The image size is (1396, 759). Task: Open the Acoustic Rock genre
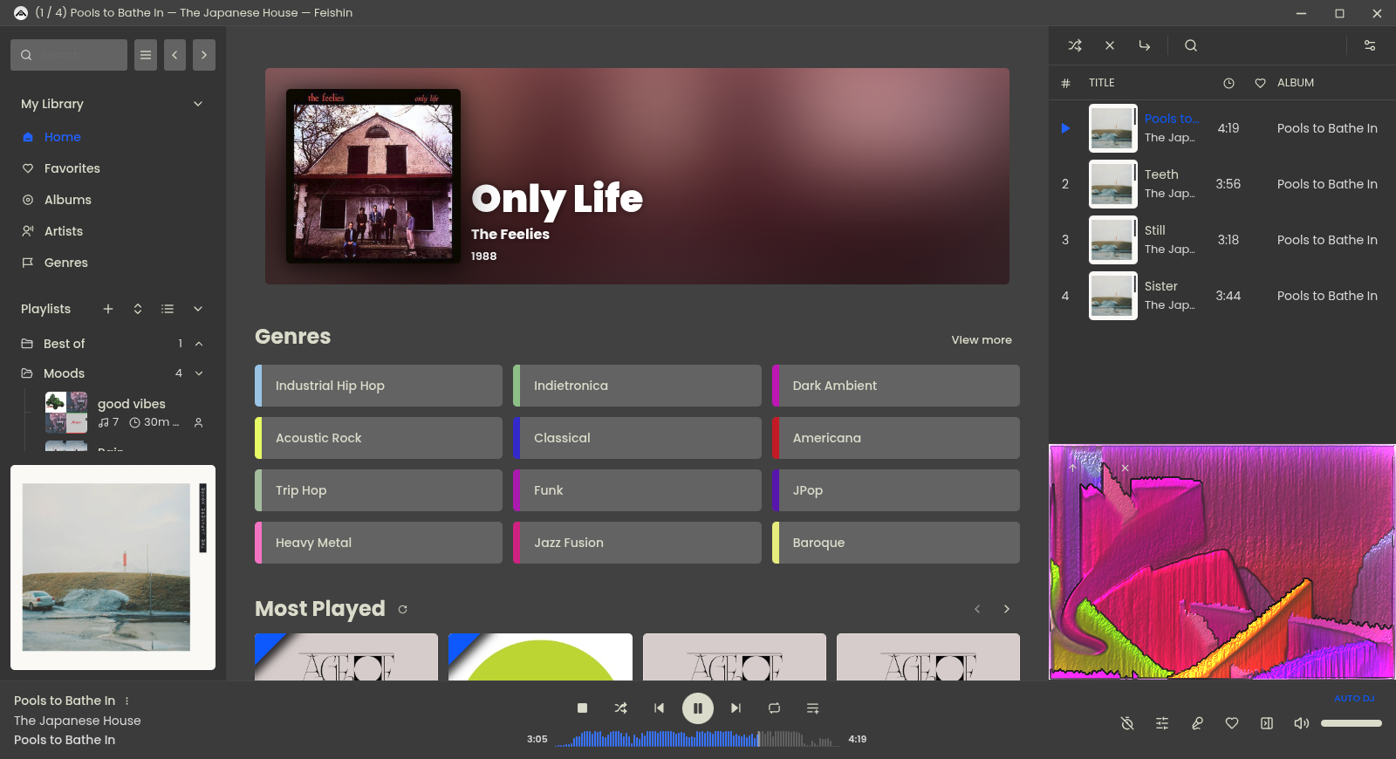(x=379, y=438)
